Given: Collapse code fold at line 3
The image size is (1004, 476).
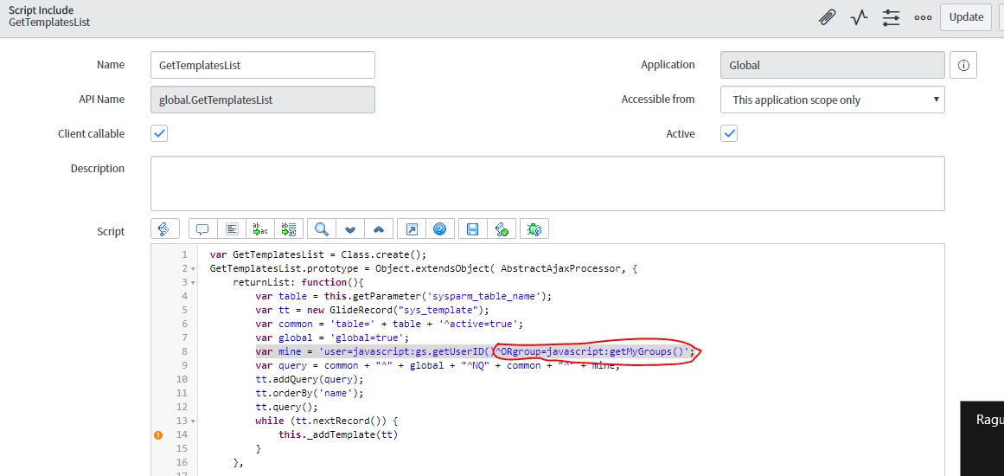Looking at the screenshot, I should 193,282.
